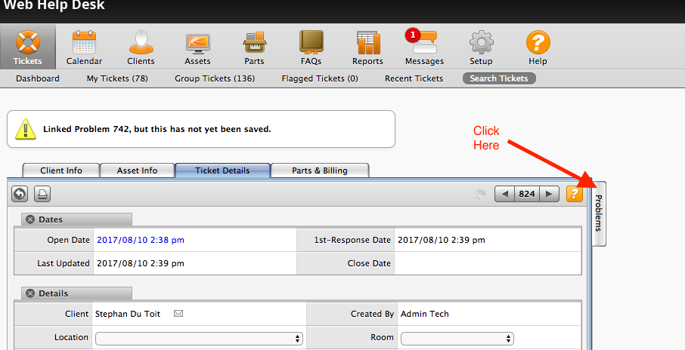This screenshot has width=685, height=350.
Task: Open Flagged Tickets (0)
Action: [320, 78]
